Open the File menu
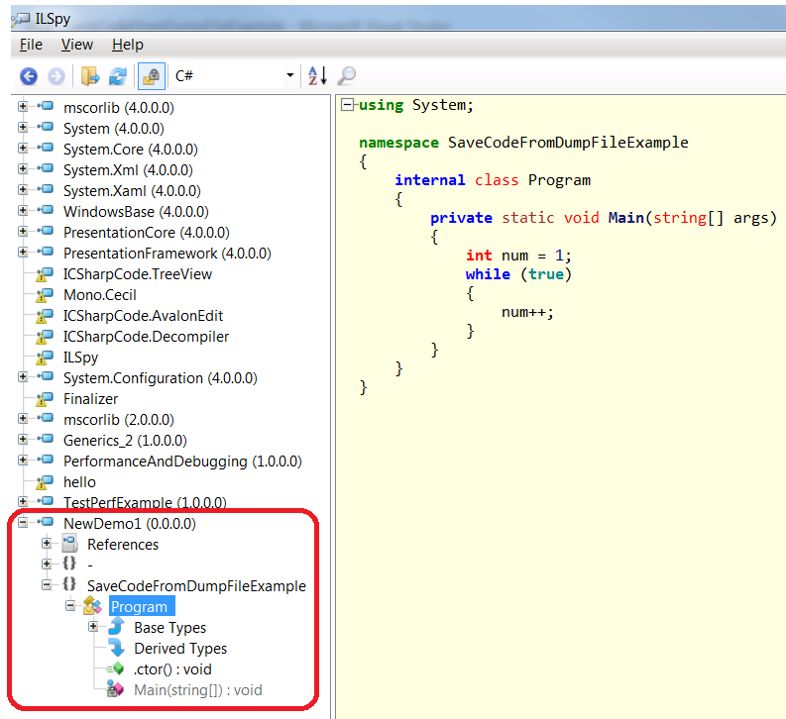The width and height of the screenshot is (786, 719). coord(31,45)
